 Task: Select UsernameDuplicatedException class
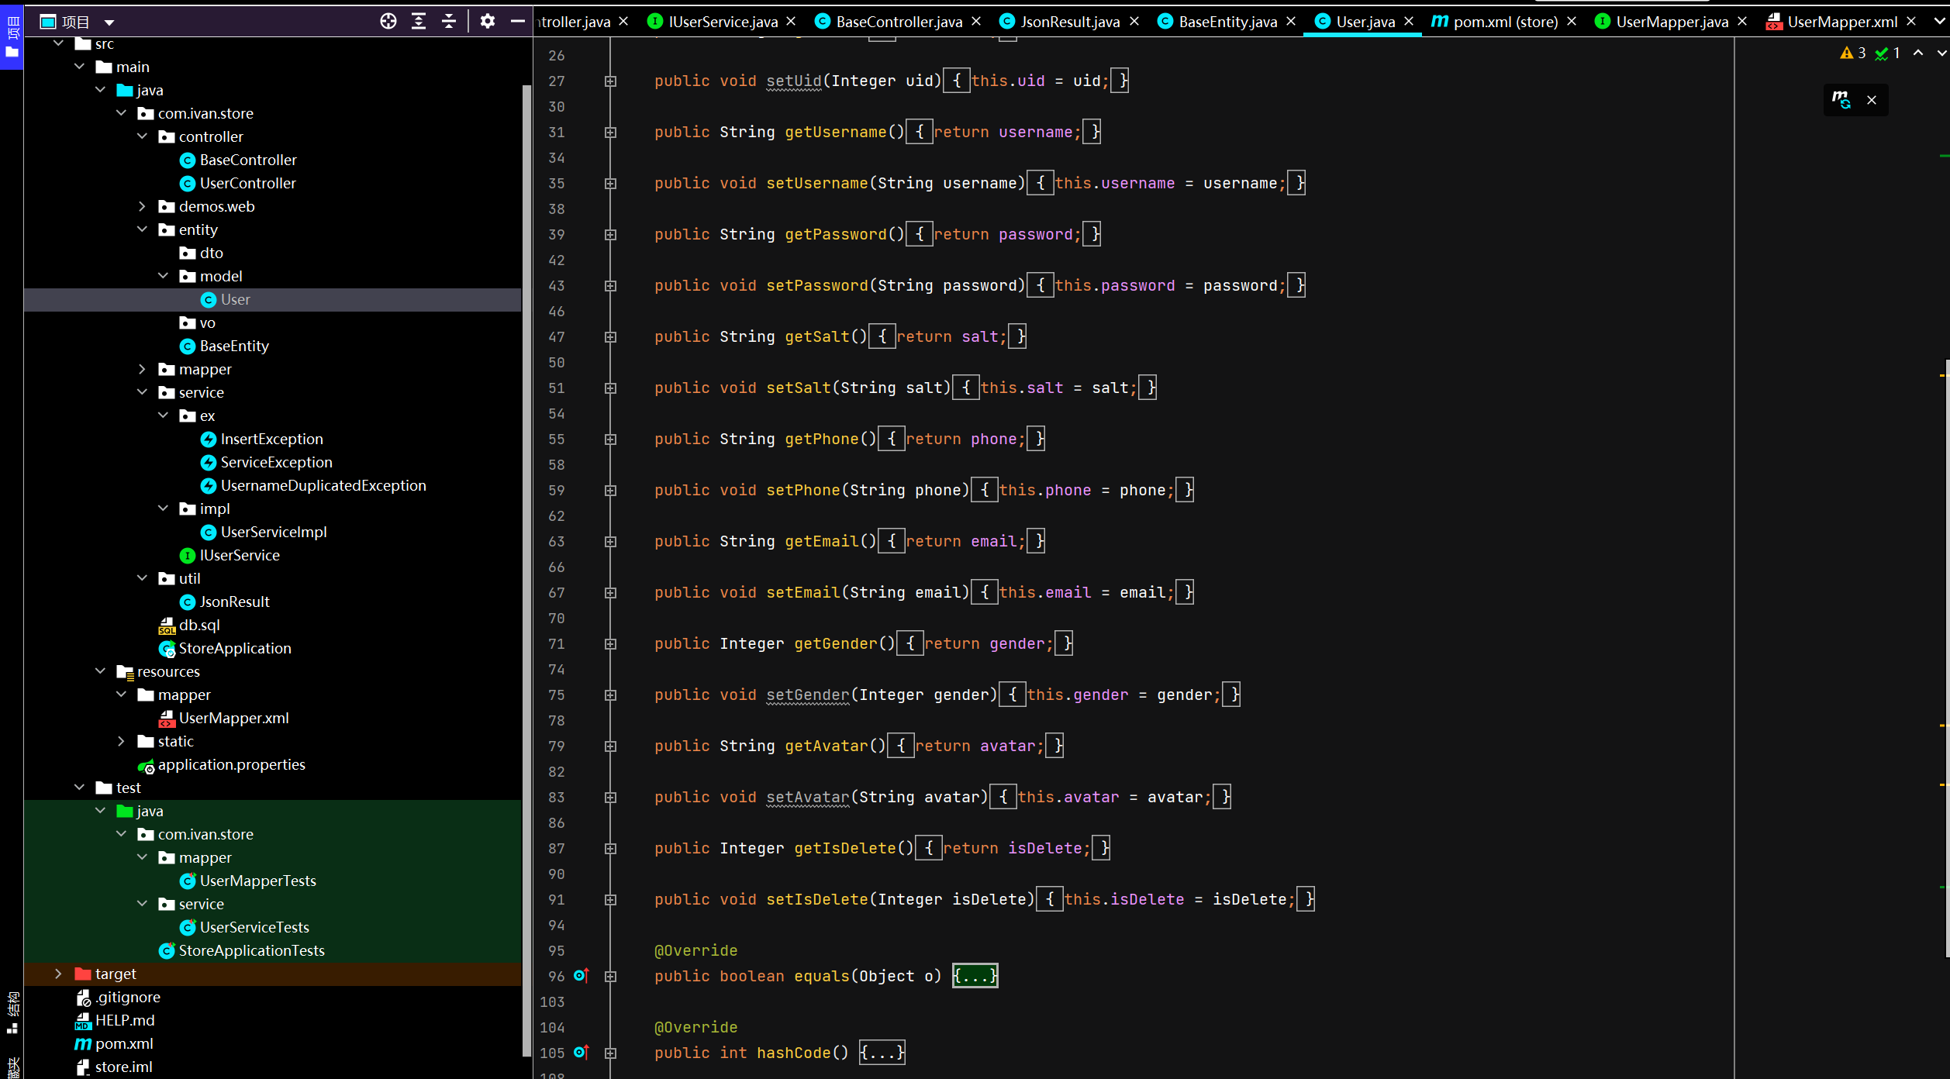tap(323, 485)
